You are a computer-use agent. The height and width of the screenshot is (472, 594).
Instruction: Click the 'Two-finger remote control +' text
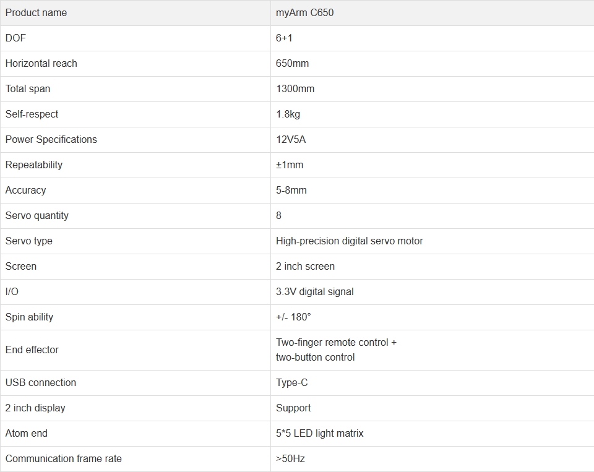click(x=337, y=343)
